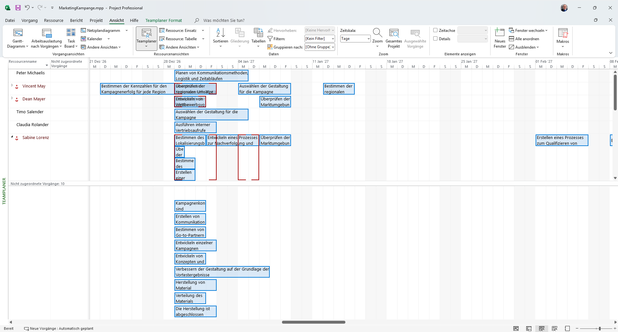The width and height of the screenshot is (618, 332).
Task: Open the Task Board view
Action: [x=71, y=39]
